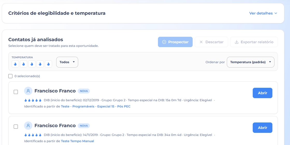Viewport: 290px width, 145px height.
Task: Follow the 'Teste Tempo Manual' link
Action: tap(77, 141)
